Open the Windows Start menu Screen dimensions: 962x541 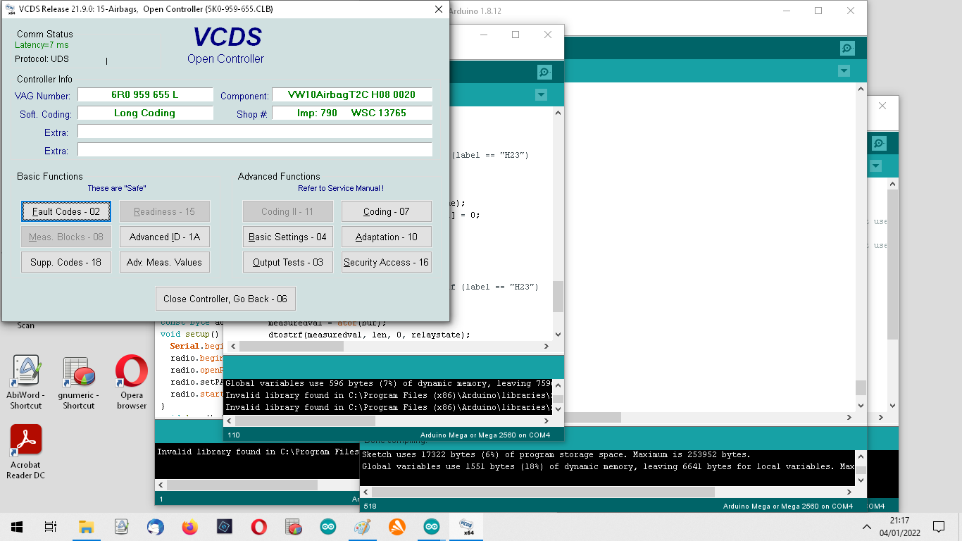[17, 526]
